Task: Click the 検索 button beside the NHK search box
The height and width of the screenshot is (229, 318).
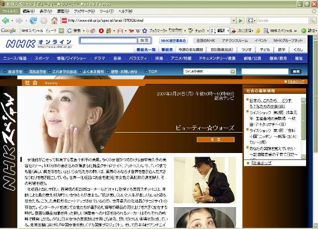Action: [145, 41]
